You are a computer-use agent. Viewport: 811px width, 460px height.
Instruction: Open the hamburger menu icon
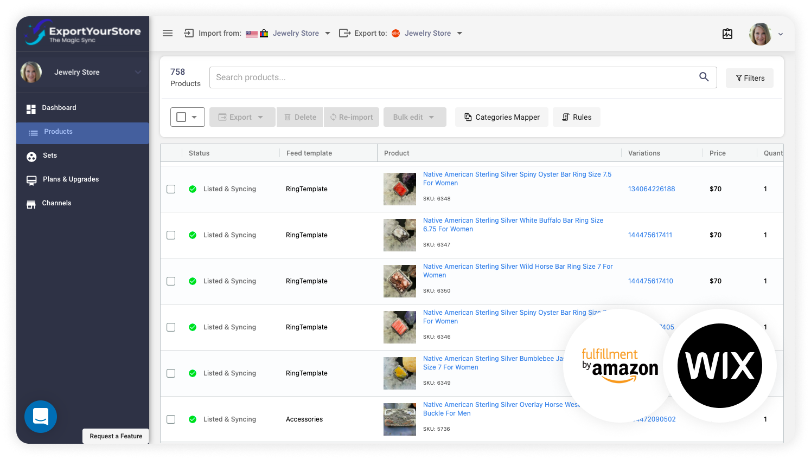(x=168, y=33)
